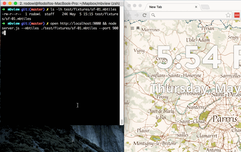241x152 pixels.
Task: Click the Clamarrrt map label
Action: [x=207, y=136]
